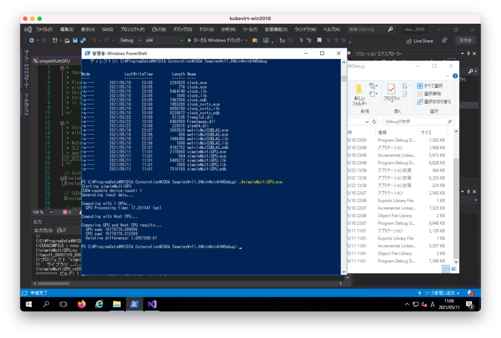Click the Explorer address refresh button
The height and width of the screenshot is (338, 501).
coord(374,122)
